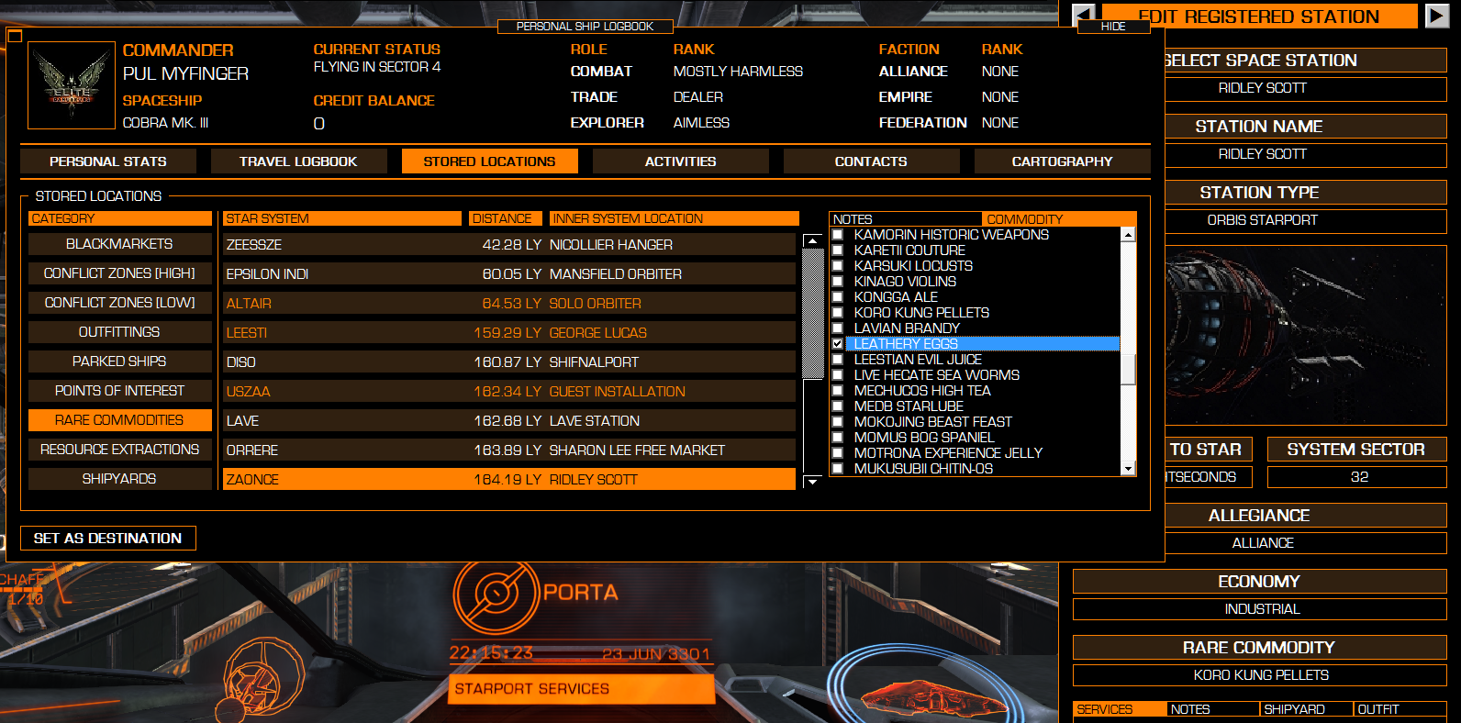Tick the Leestian Evil Juice checkbox
This screenshot has height=723, width=1461.
tap(837, 360)
